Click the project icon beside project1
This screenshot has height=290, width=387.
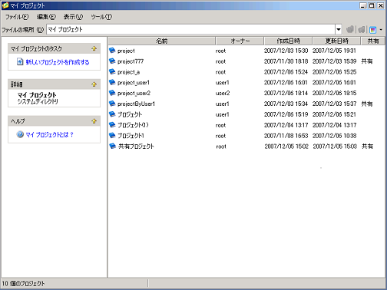coord(112,51)
